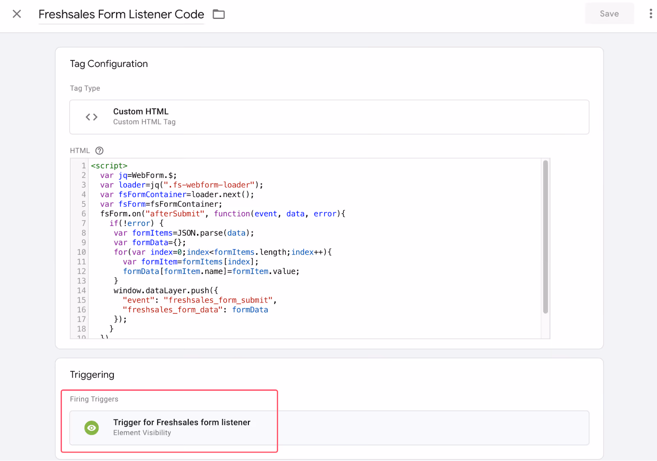Click the Element Visibility subtitle text
Screen dimensions: 657x461
pyautogui.click(x=142, y=433)
